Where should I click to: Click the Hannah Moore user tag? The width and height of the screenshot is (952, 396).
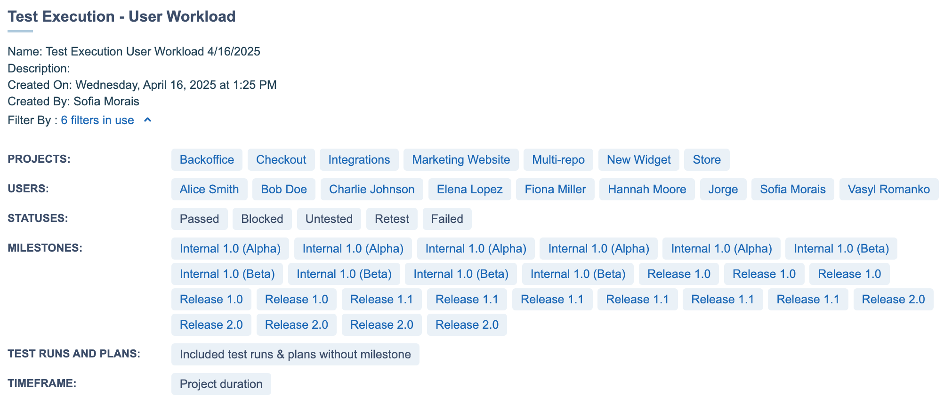(x=646, y=190)
